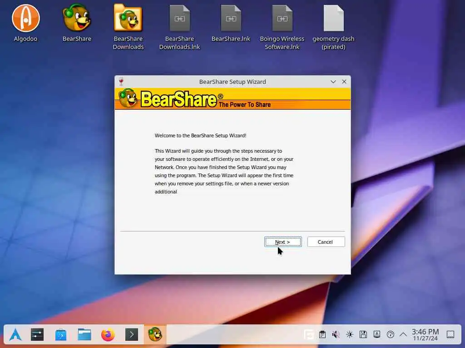This screenshot has width=465, height=348.
Task: Click the muted volume tray icon
Action: click(336, 335)
